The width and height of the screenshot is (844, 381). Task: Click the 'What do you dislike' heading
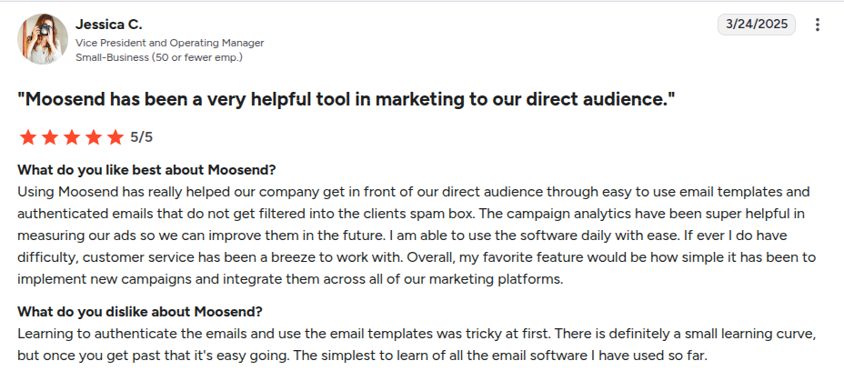click(140, 311)
